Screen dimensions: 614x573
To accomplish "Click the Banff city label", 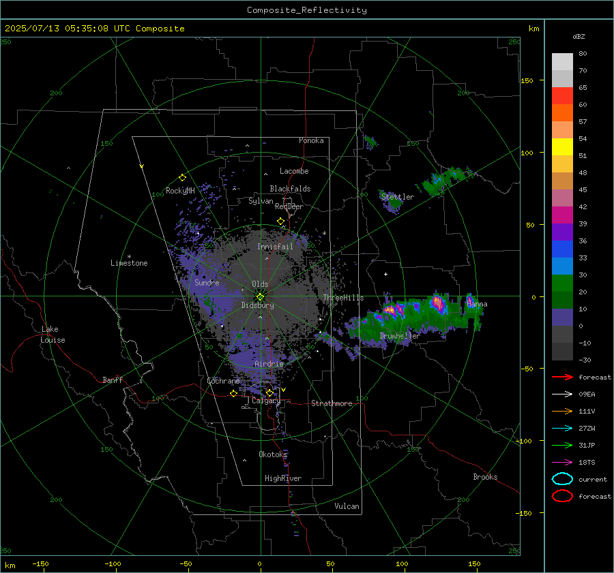I will pos(113,380).
